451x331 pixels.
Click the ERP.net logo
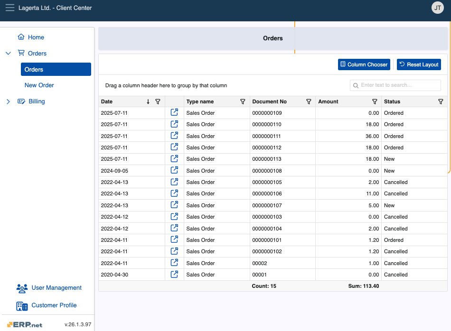point(25,325)
